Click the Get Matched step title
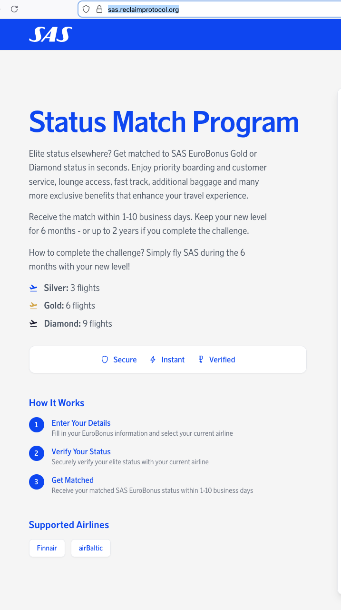 click(x=72, y=480)
